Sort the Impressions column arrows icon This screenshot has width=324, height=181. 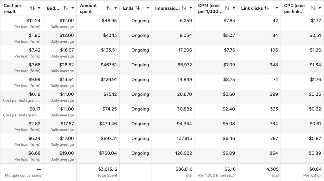pos(184,8)
